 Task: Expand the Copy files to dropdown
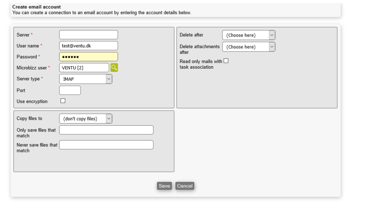[x=85, y=119]
